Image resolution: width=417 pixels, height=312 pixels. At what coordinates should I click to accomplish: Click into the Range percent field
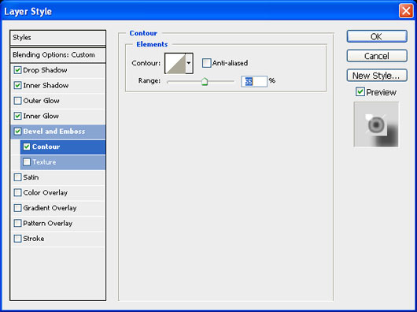pyautogui.click(x=254, y=81)
